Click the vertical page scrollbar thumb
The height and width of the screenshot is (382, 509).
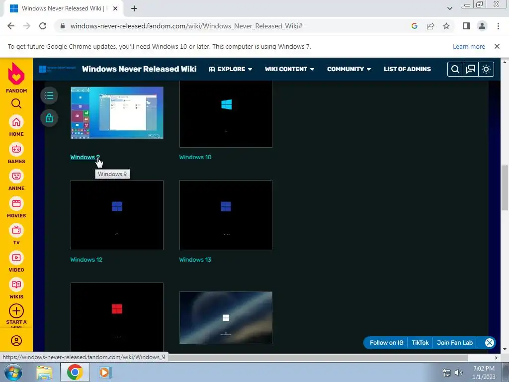[x=505, y=188]
